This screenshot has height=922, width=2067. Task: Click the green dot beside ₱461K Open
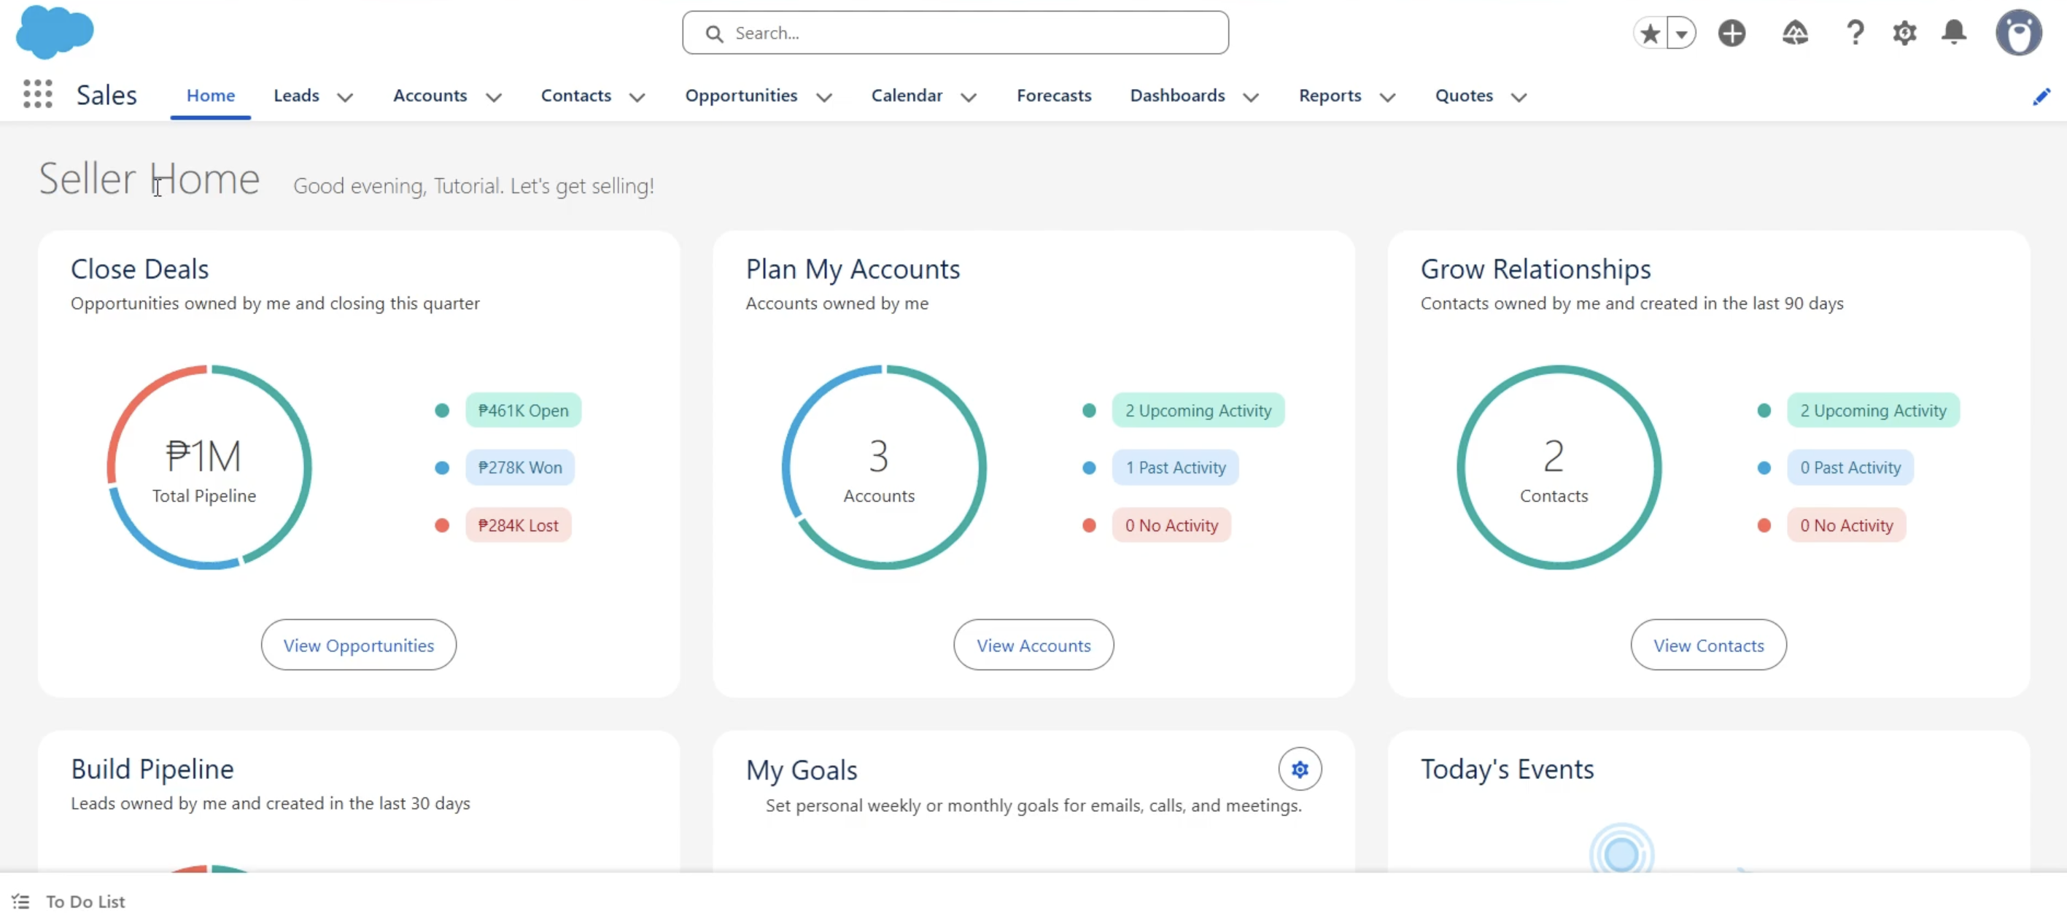coord(442,410)
